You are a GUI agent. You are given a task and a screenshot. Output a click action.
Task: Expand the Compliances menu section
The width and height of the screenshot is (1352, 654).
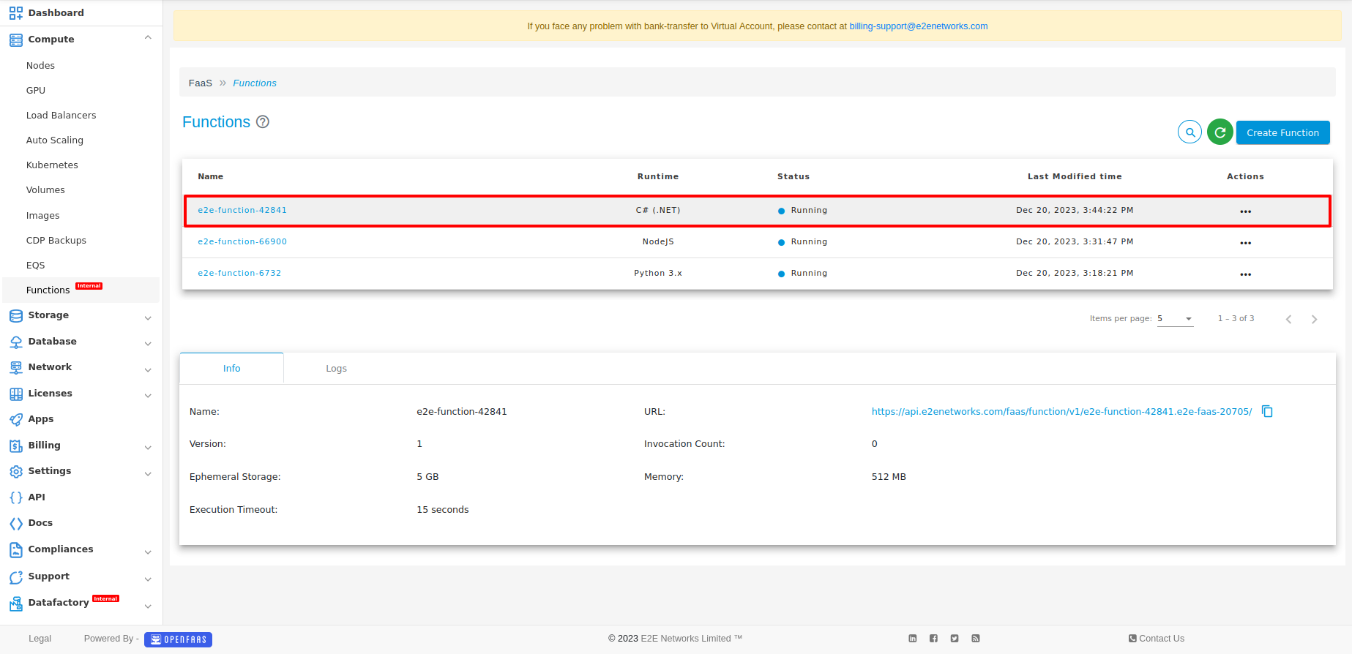pos(148,552)
